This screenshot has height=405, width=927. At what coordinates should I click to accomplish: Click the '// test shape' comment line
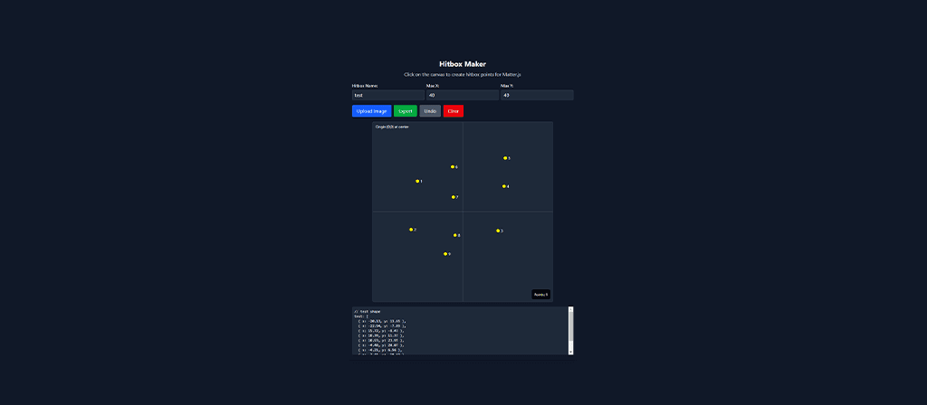point(368,311)
